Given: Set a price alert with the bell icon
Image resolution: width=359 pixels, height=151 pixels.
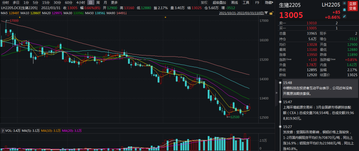Looking at the screenshot, I should click(x=344, y=10).
